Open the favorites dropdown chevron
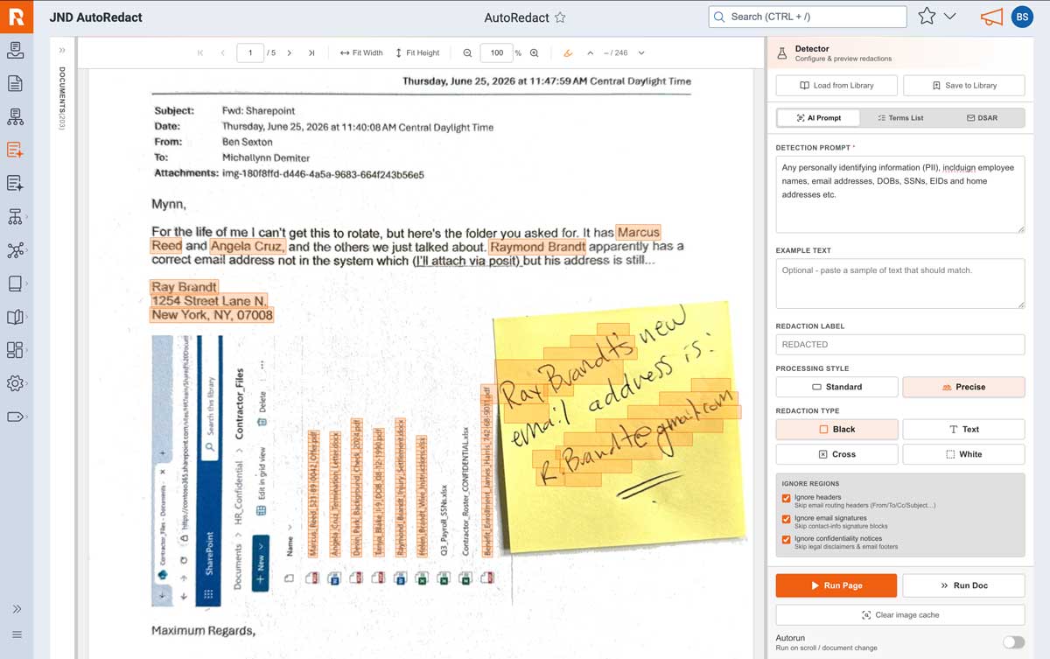The height and width of the screenshot is (659, 1050). pyautogui.click(x=949, y=17)
